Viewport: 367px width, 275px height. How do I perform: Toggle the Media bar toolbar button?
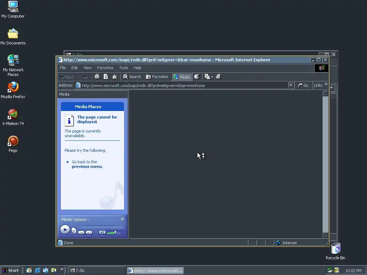pos(182,77)
